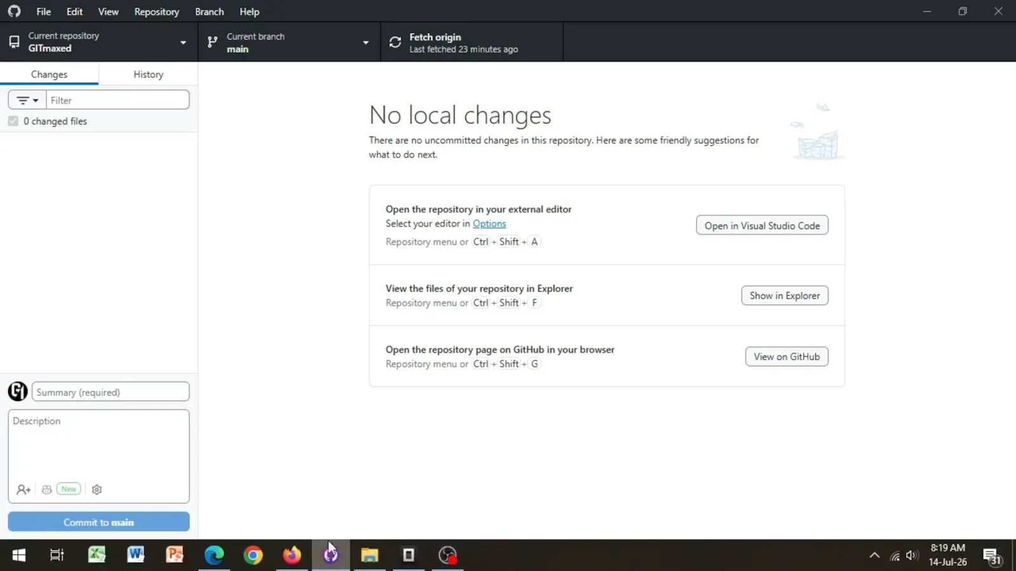Click the Options link
The height and width of the screenshot is (571, 1016).
click(x=489, y=223)
